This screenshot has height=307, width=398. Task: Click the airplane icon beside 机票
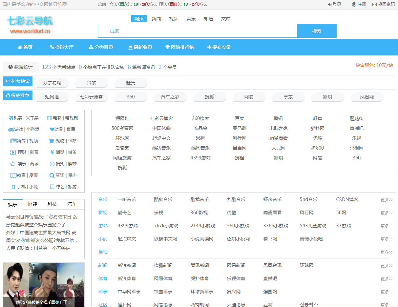[x=11, y=118]
